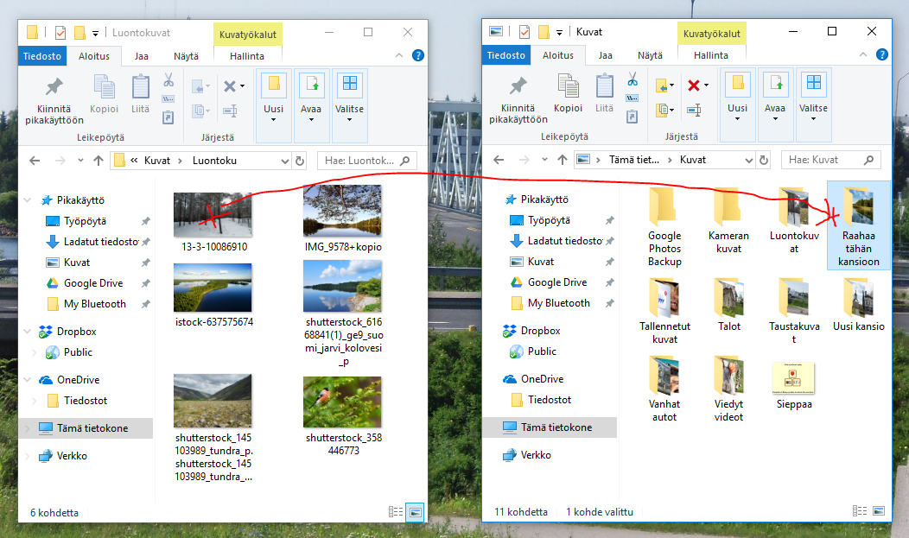This screenshot has width=909, height=538.
Task: Click properties checkmark icon in Kuvat title bar
Action: (524, 31)
